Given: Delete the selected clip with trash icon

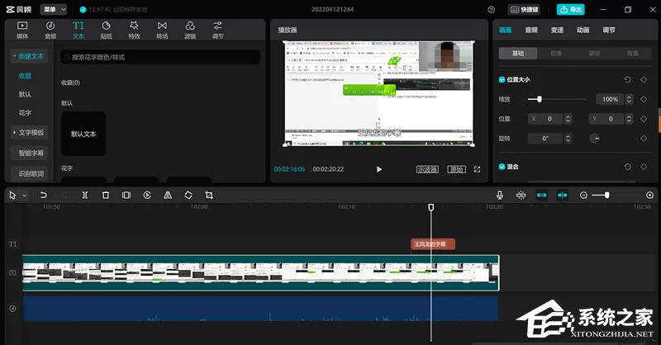Looking at the screenshot, I should tap(106, 195).
